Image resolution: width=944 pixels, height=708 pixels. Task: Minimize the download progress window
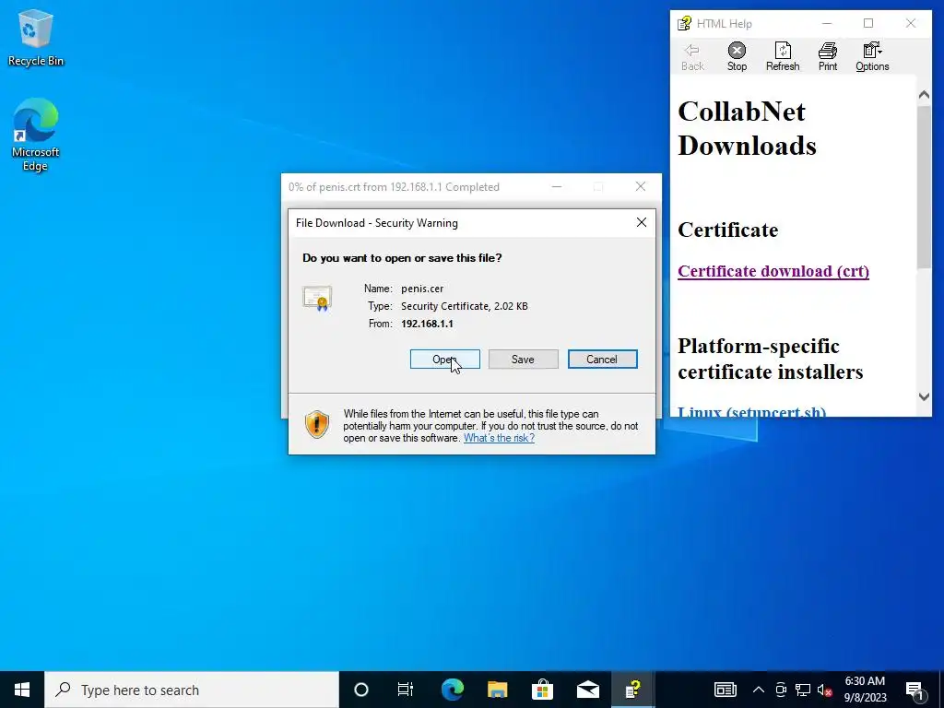click(x=557, y=186)
